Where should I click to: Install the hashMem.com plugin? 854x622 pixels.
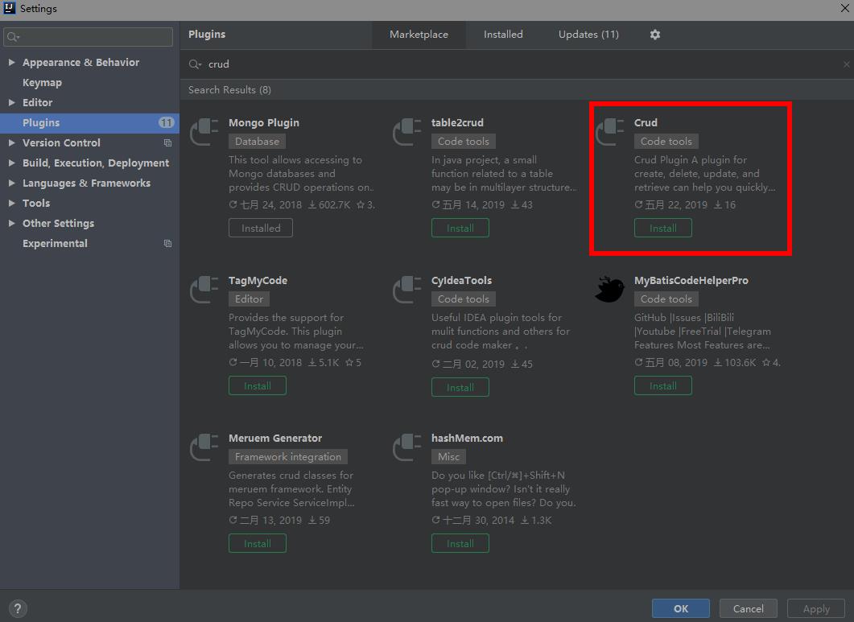click(460, 544)
